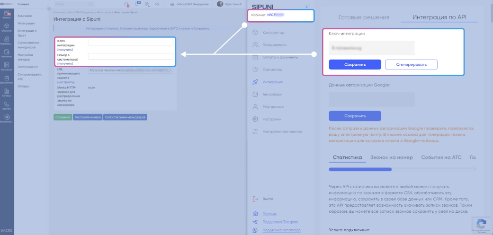
Task: Click the Выйти logout icon
Action: (255, 199)
